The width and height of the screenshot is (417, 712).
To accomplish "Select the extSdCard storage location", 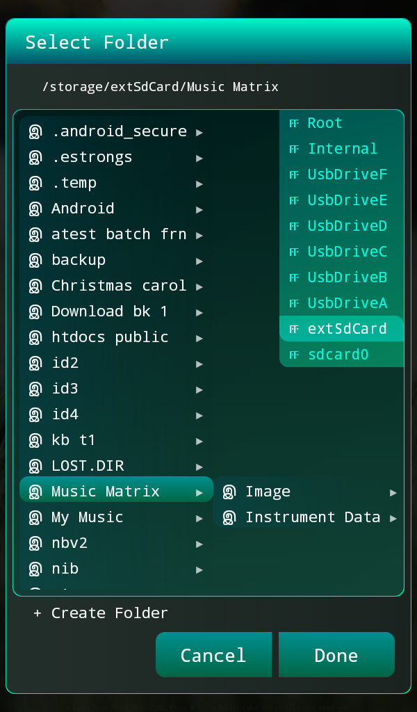I will click(347, 329).
